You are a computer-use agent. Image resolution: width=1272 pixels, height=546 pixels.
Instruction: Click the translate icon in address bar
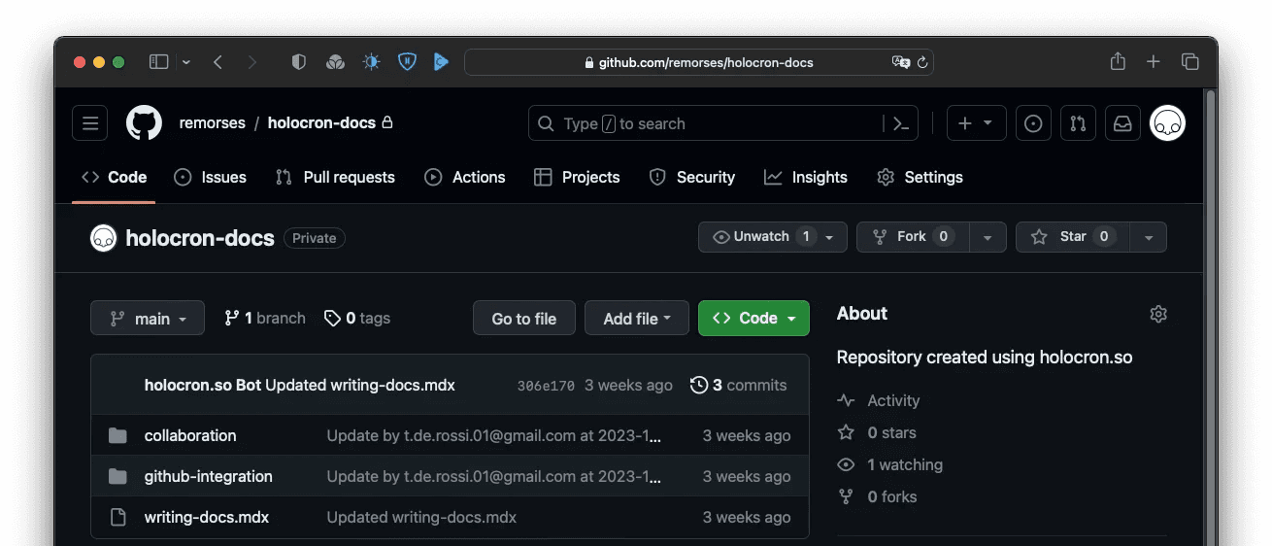[901, 62]
